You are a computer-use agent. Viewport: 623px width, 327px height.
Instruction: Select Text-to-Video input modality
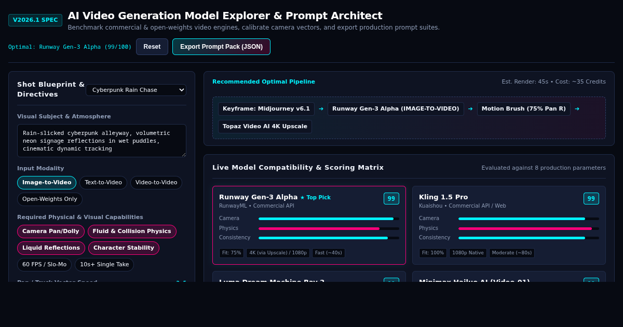103,183
